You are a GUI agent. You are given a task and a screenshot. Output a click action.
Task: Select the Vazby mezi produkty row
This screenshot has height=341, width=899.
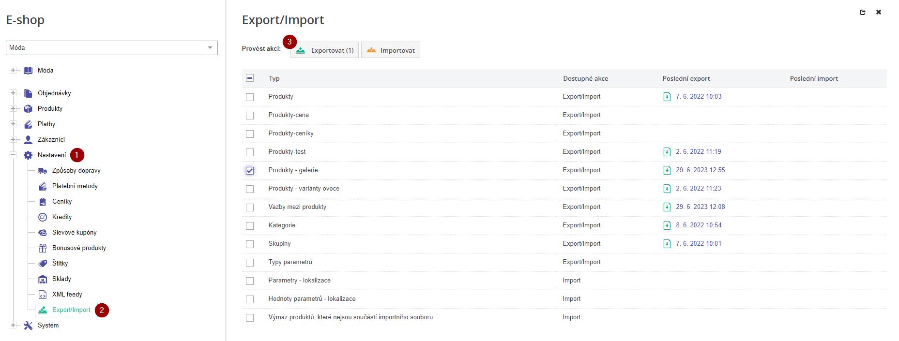click(297, 207)
